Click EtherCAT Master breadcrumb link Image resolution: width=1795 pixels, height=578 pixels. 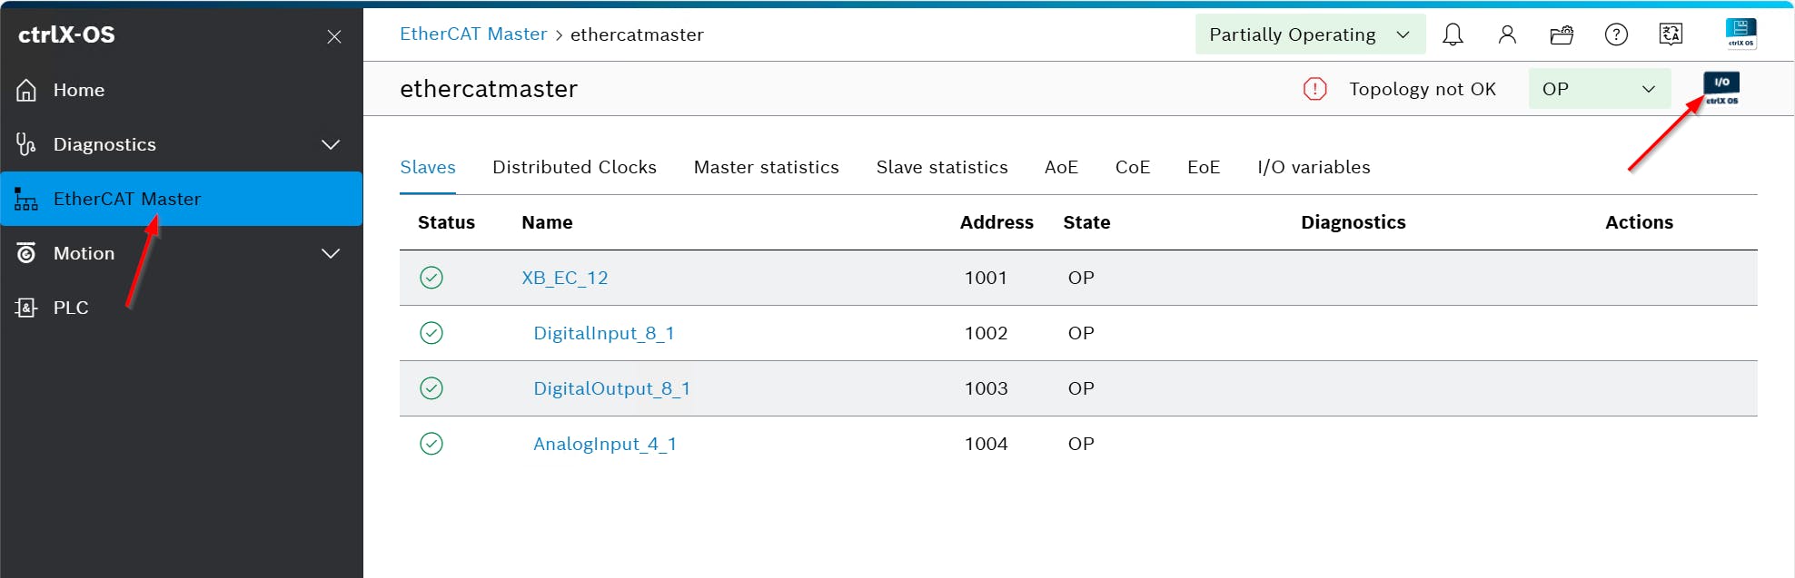pyautogui.click(x=473, y=34)
